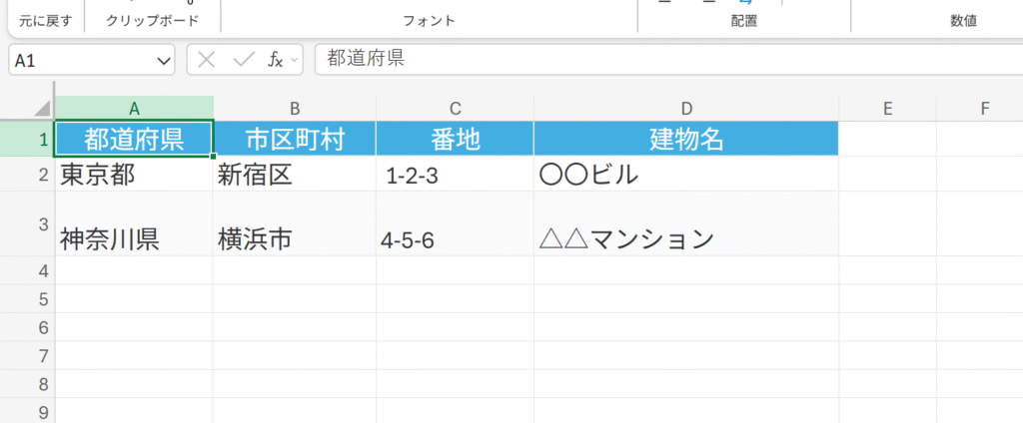Select column C header
This screenshot has width=1023, height=423.
coord(455,108)
